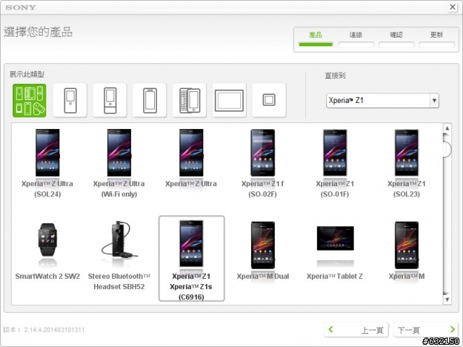The image size is (463, 347).
Task: Choose the touchscreen smartphone category icon
Action: [150, 101]
